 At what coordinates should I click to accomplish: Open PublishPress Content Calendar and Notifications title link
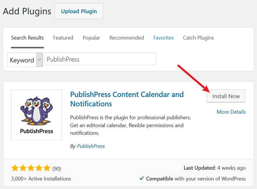click(x=127, y=99)
